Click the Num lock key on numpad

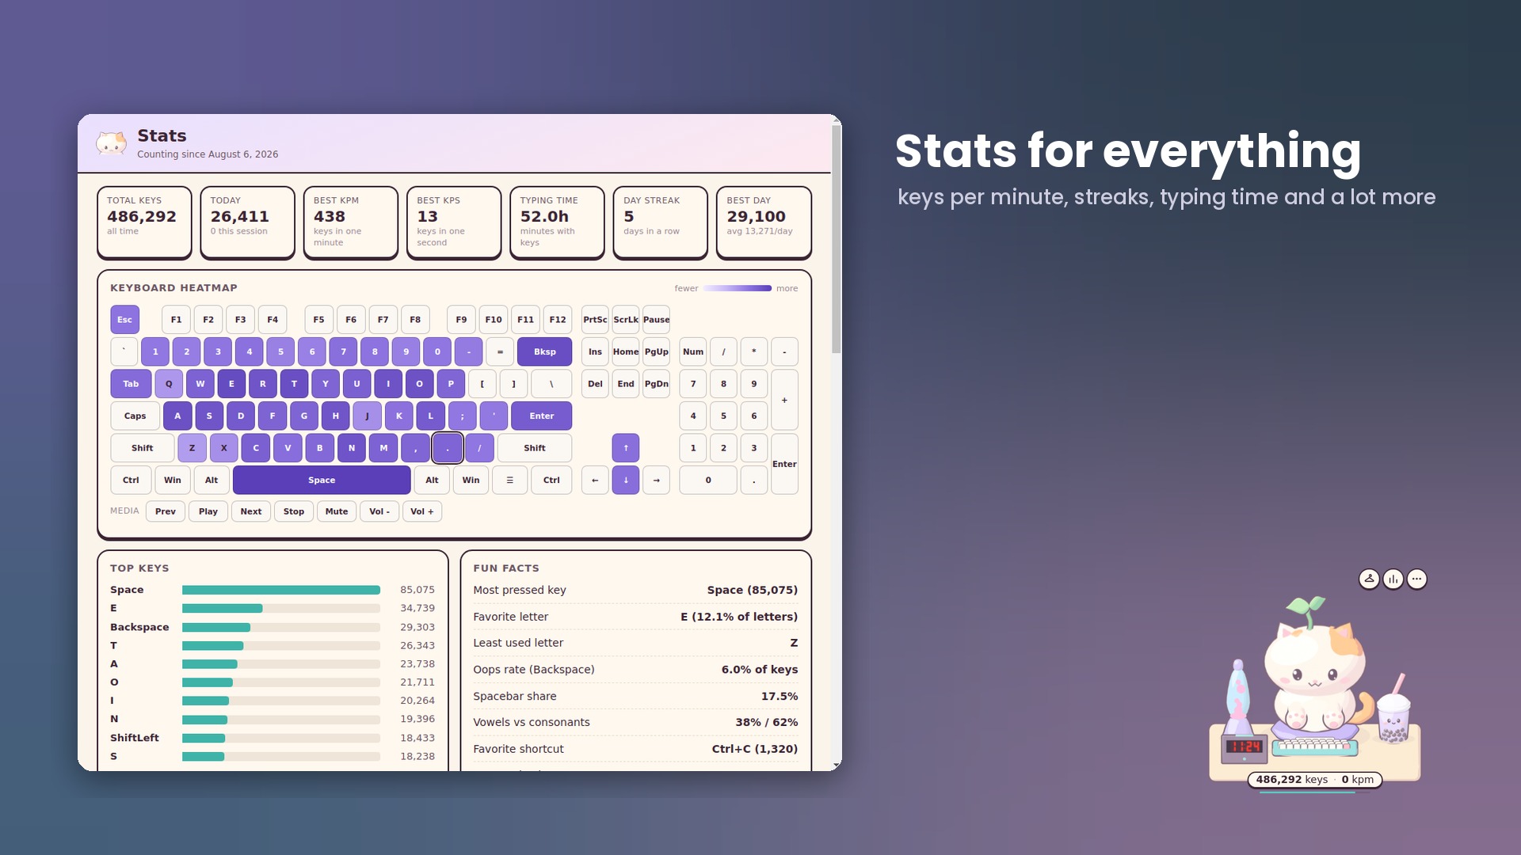point(693,351)
